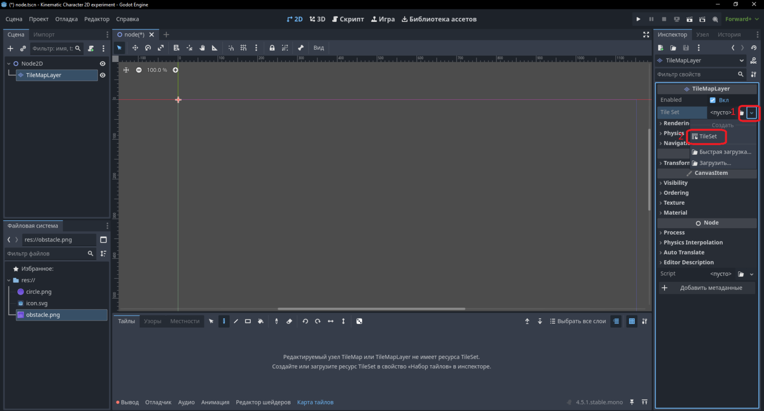Viewport: 764px width, 411px height.
Task: Activate the Move Mode tool
Action: [x=135, y=48]
